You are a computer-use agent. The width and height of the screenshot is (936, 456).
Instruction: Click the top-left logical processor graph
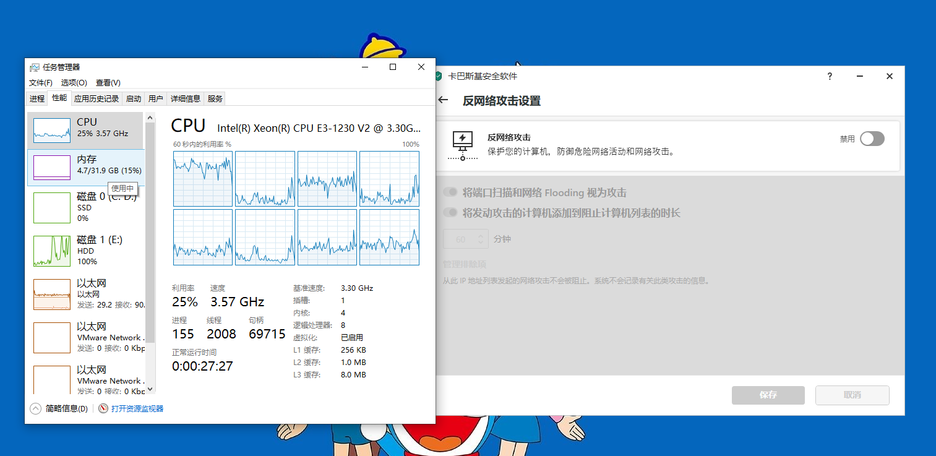tap(203, 179)
